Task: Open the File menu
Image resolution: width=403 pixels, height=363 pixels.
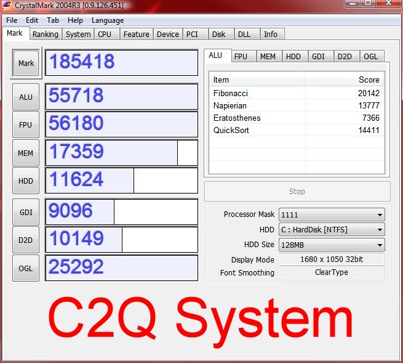Action: coord(12,20)
